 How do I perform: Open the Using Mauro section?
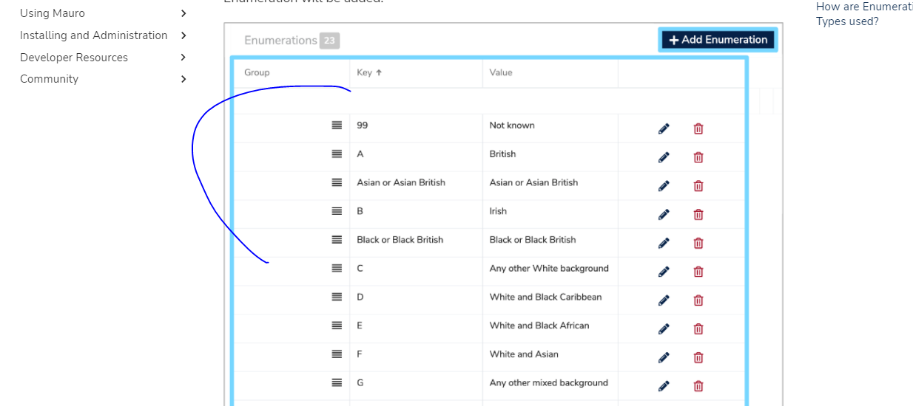(53, 13)
